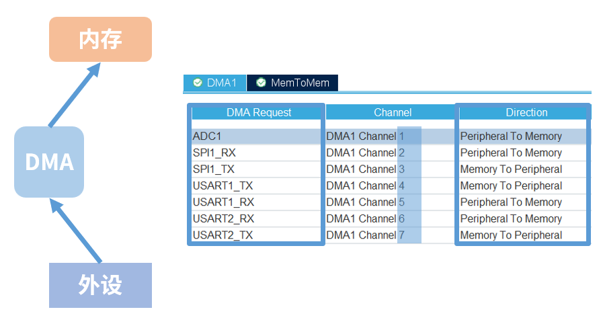Image resolution: width=603 pixels, height=324 pixels.
Task: Open the MemToMem tab
Action: (x=292, y=83)
